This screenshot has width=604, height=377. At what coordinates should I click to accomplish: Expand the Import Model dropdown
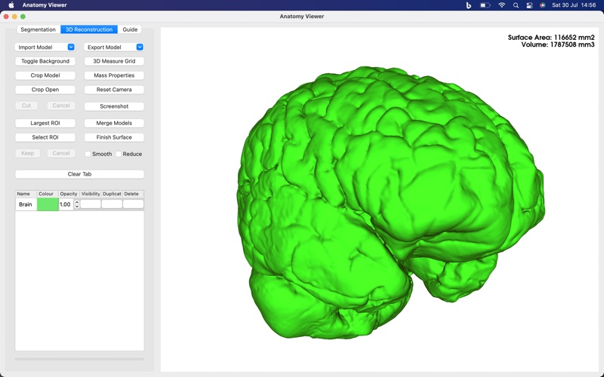point(71,48)
